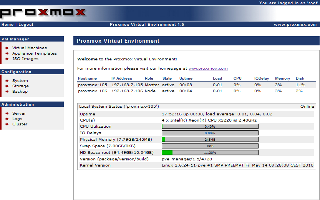Click the Swap Space 0KB bar
The height and width of the screenshot is (200, 320).
[x=210, y=146]
